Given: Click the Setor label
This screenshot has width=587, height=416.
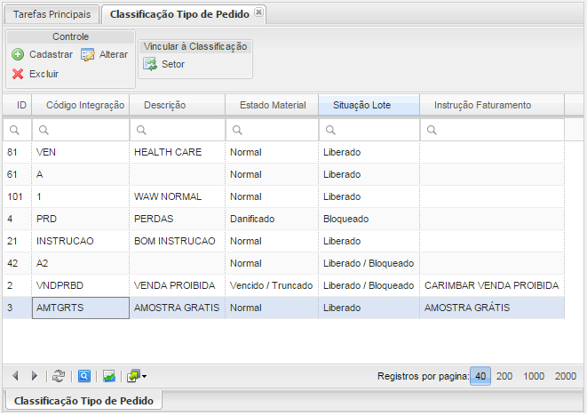Looking at the screenshot, I should (173, 64).
